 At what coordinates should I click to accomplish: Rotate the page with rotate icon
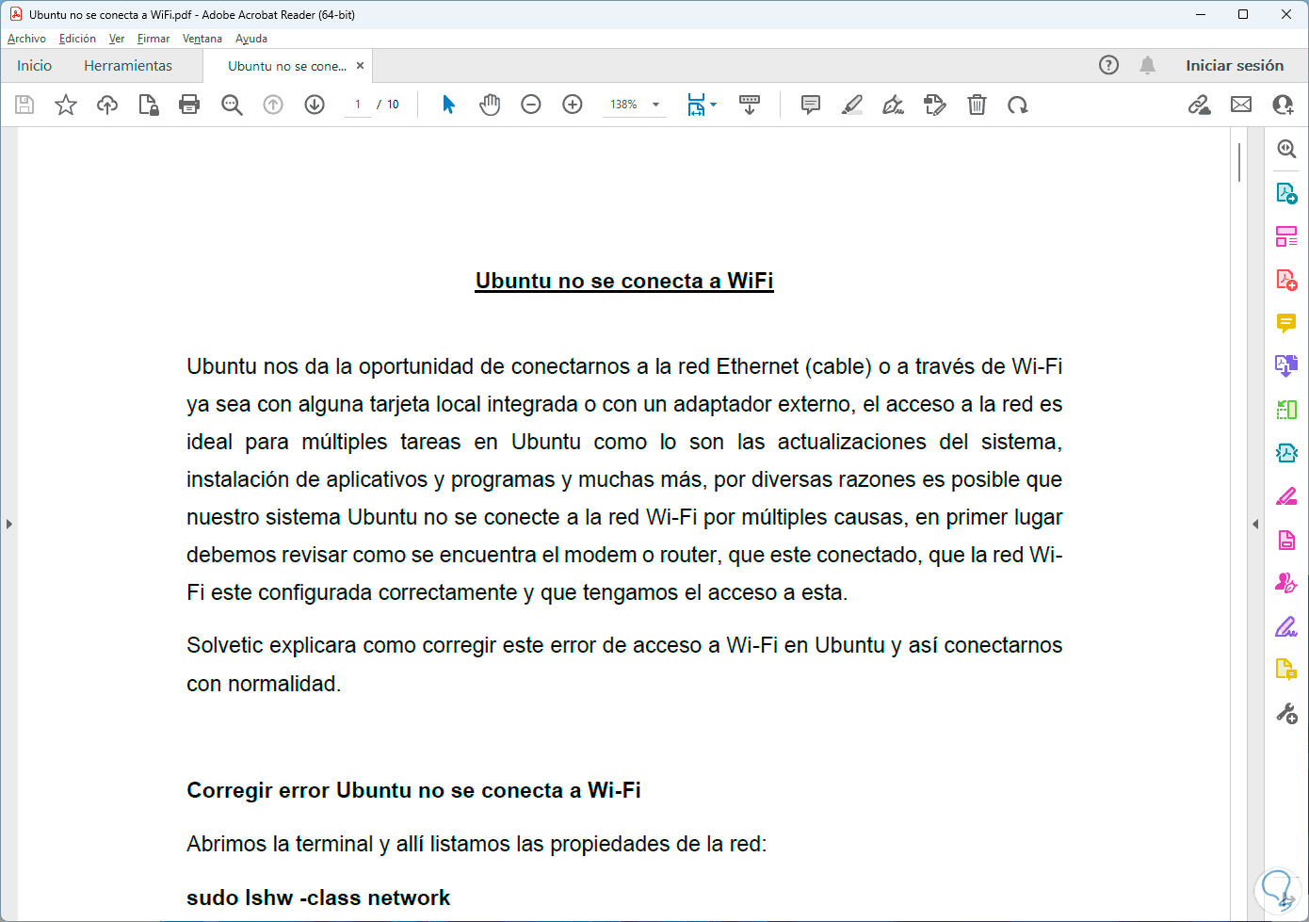1018,105
